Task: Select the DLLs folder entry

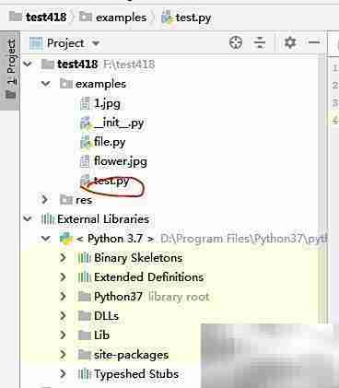Action: click(106, 316)
